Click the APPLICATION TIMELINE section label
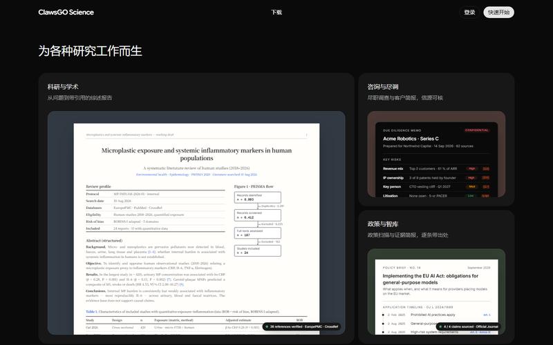Screen dimensions: 553x345 point(418,307)
